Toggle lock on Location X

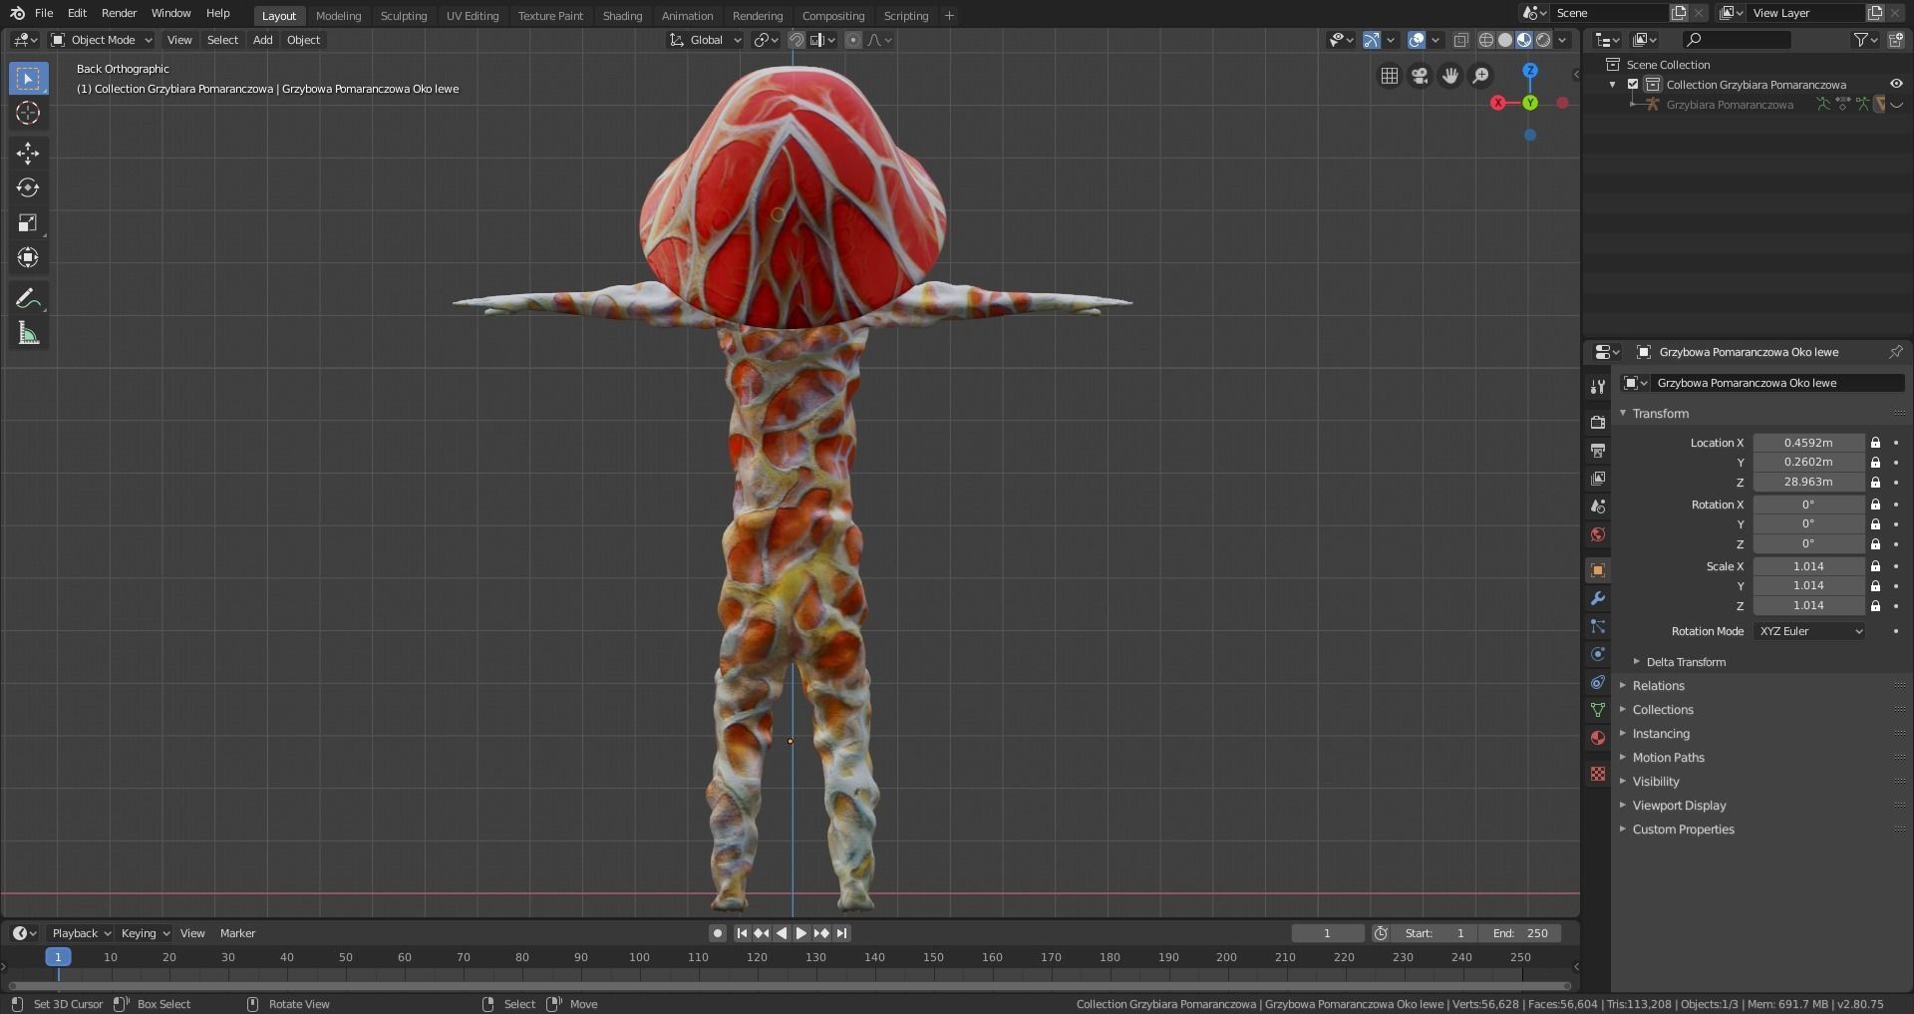(x=1875, y=443)
